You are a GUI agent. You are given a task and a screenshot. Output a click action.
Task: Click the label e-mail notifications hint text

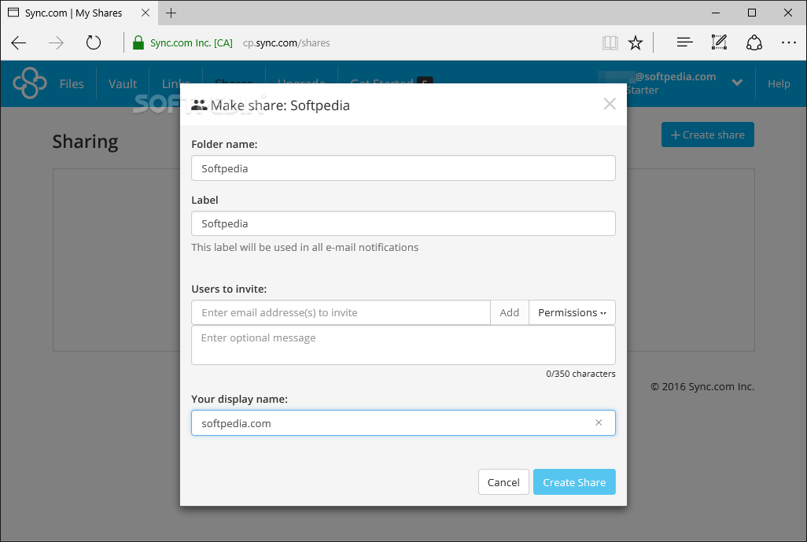click(304, 248)
